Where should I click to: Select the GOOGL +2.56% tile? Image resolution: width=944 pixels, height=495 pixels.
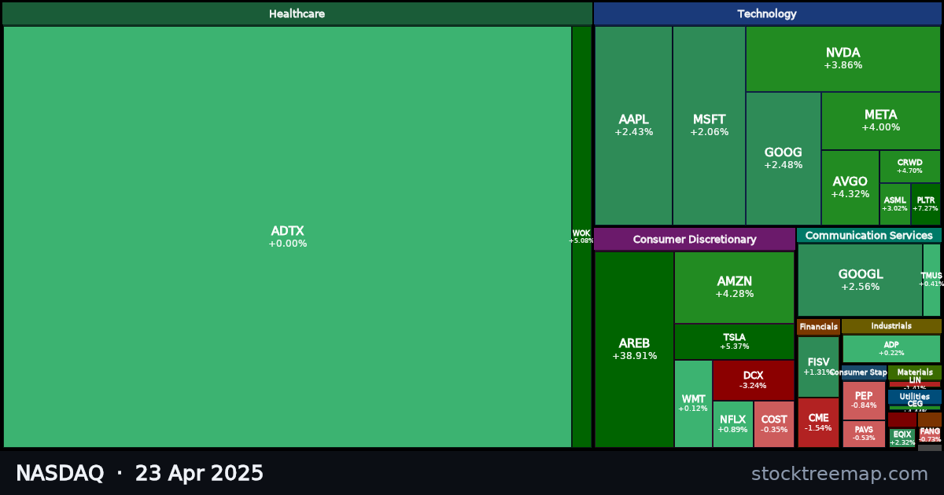coord(860,280)
